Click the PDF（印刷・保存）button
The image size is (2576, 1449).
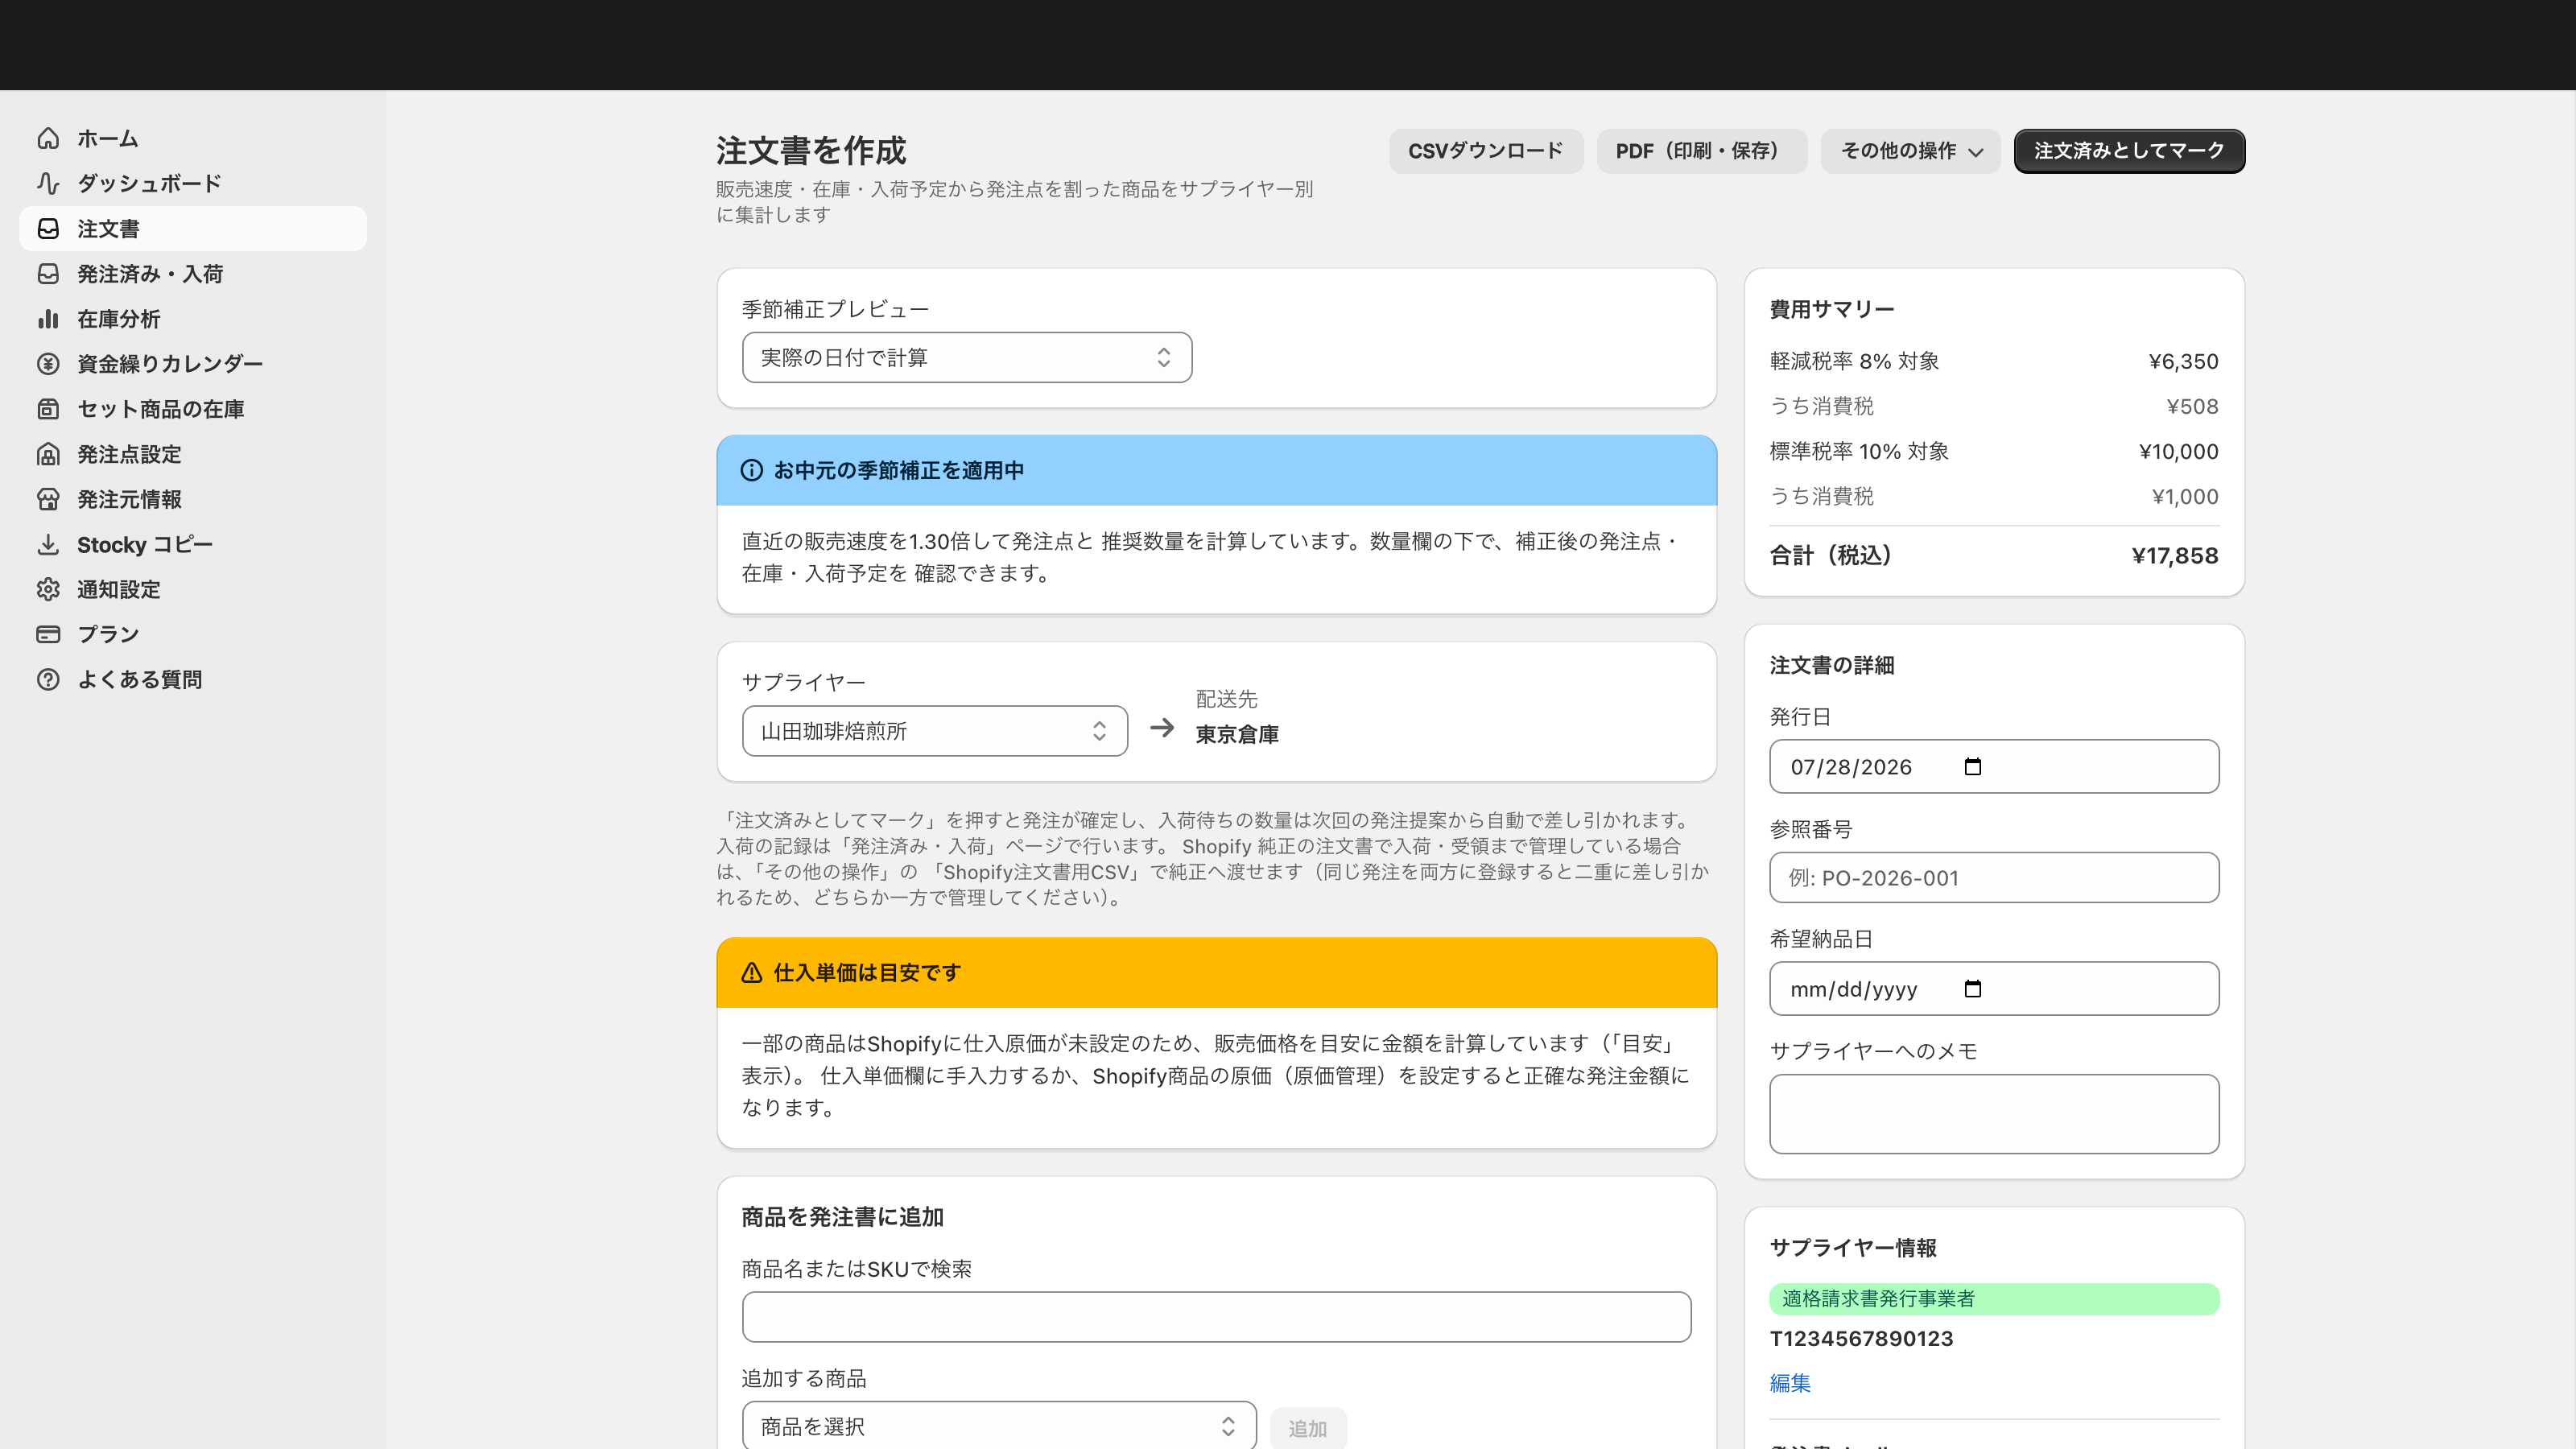click(x=1702, y=151)
